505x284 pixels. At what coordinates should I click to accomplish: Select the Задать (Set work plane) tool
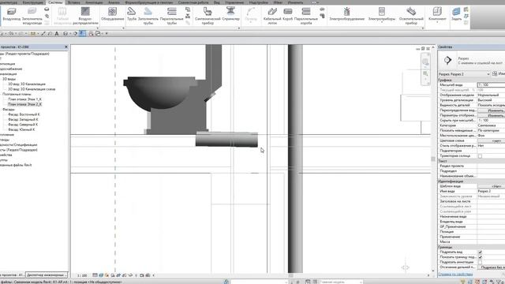click(x=456, y=14)
